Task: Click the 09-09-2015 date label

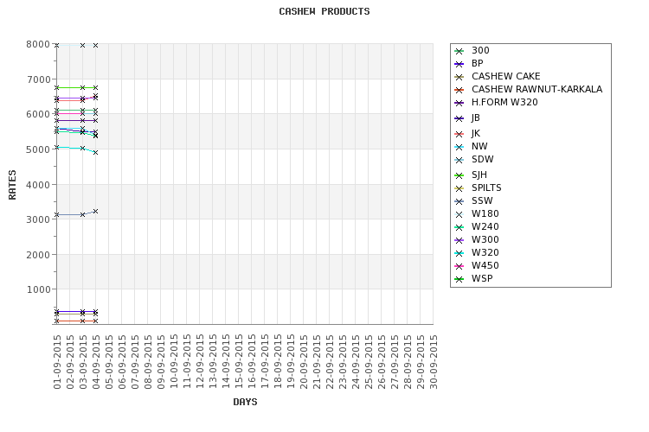Action: pyautogui.click(x=161, y=362)
